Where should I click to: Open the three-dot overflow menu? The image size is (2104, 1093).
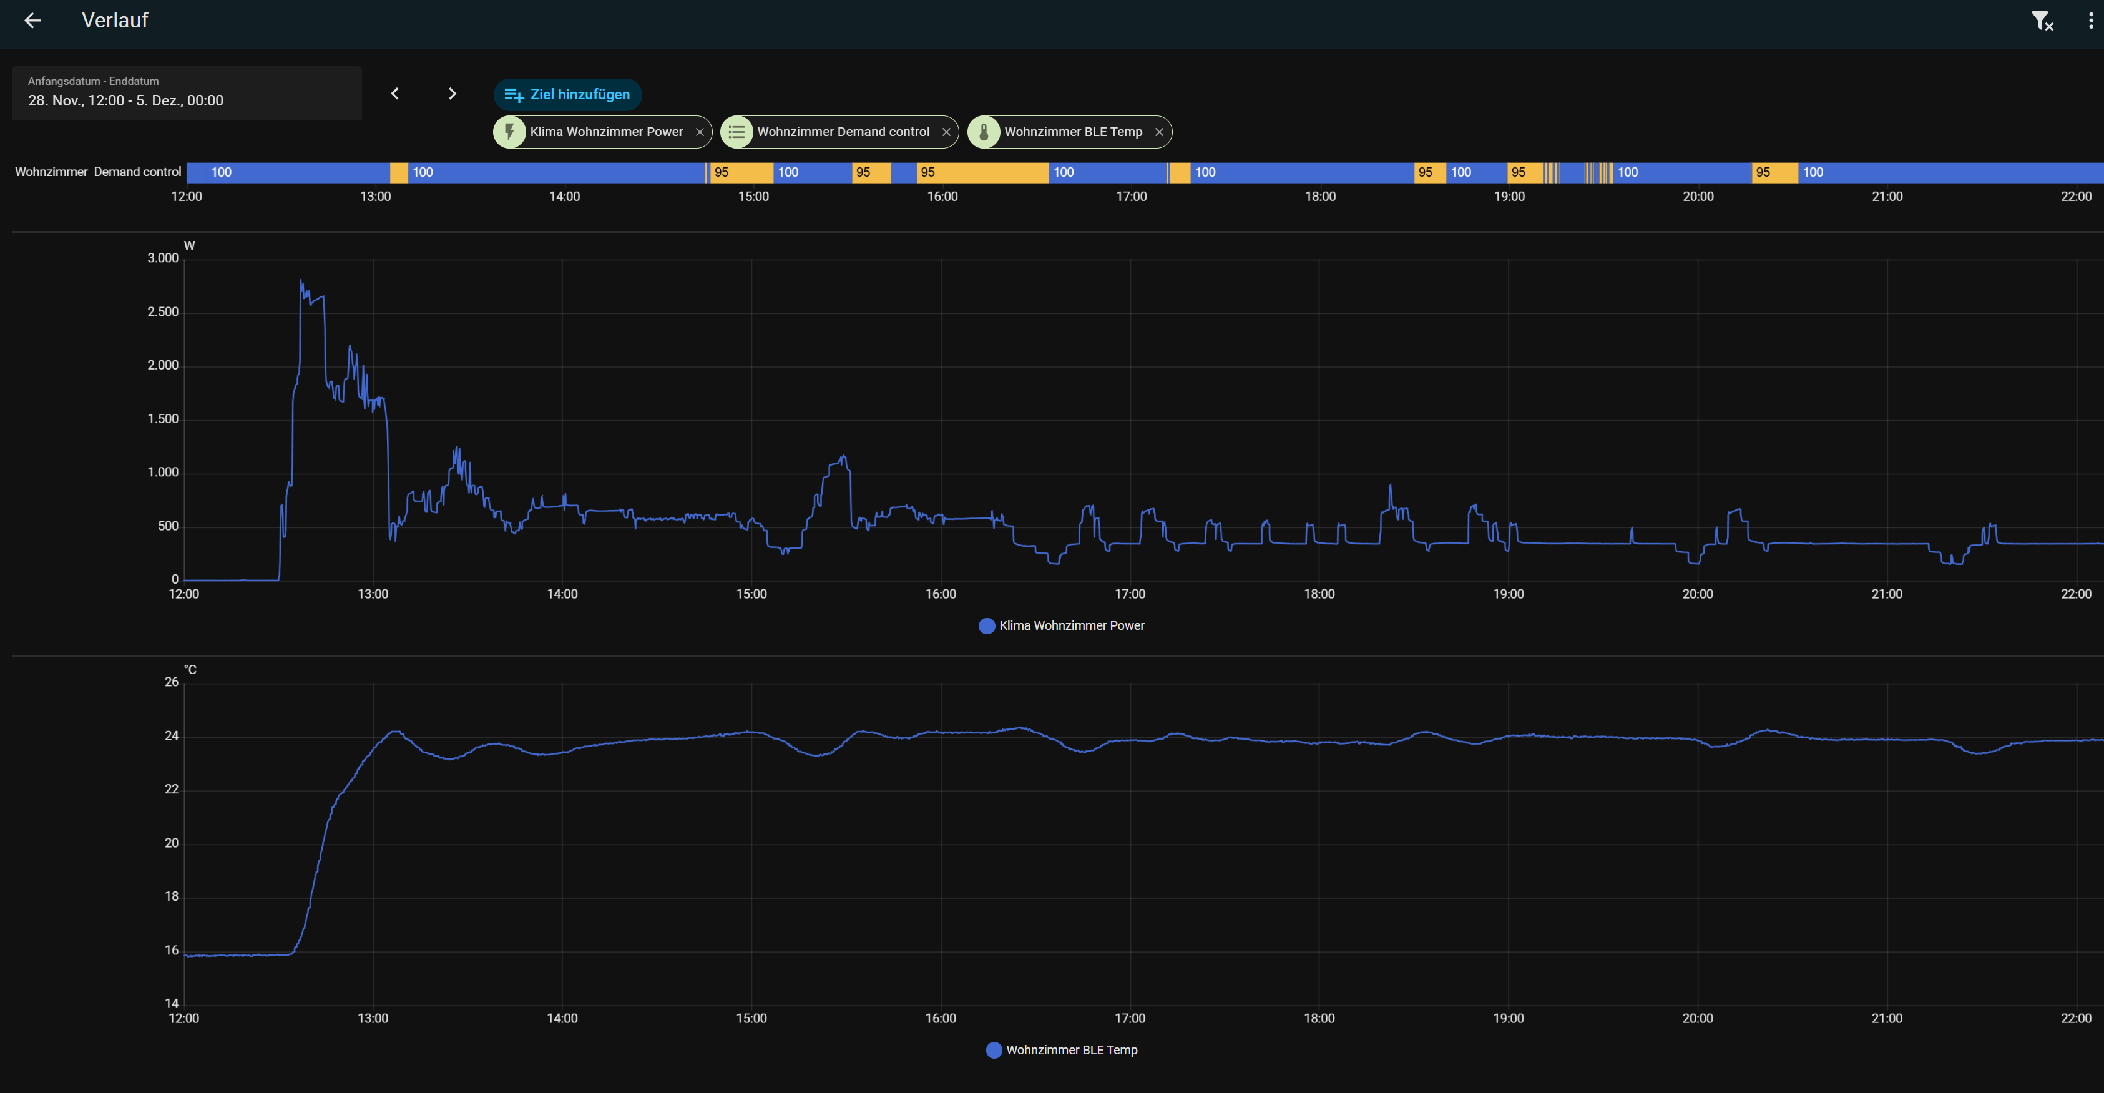coord(2090,21)
